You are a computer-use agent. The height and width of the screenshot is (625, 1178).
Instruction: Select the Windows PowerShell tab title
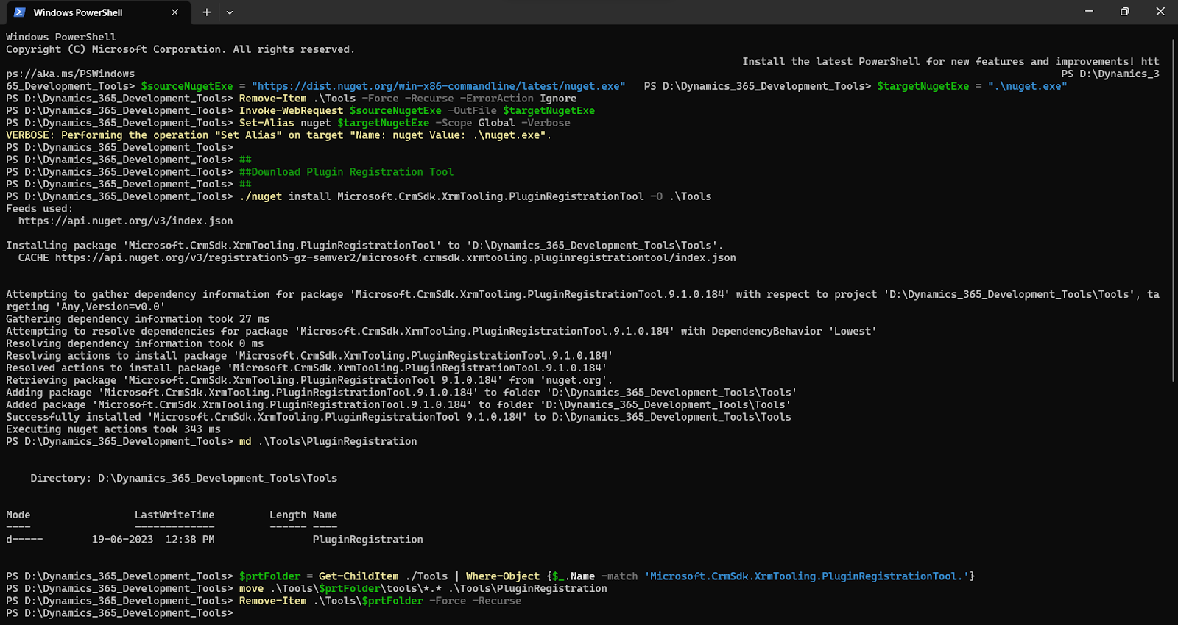[78, 12]
